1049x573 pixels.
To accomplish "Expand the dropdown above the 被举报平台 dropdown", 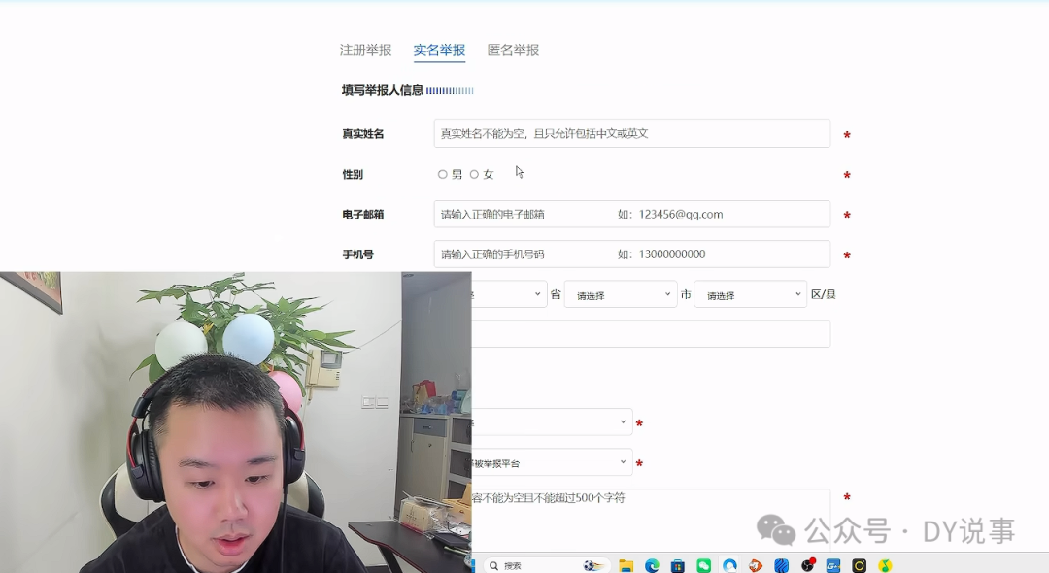I will click(x=552, y=421).
